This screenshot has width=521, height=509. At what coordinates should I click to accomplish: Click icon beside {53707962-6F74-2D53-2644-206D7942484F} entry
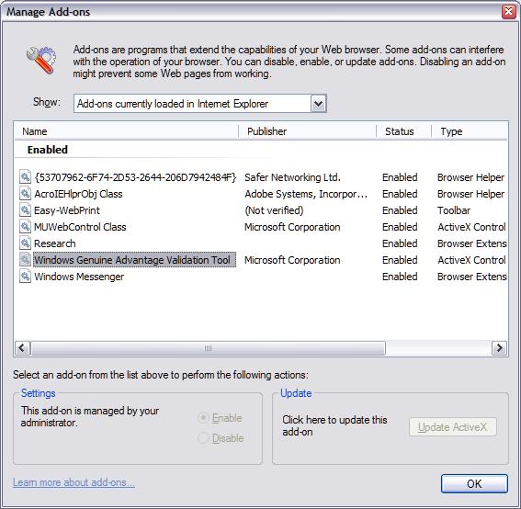click(x=25, y=176)
